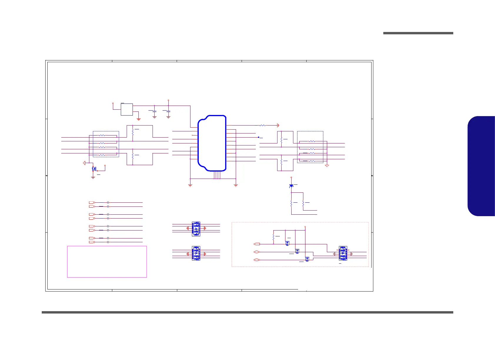Click the ground symbol below connector's right side
This screenshot has height=349, width=495.
click(x=236, y=185)
